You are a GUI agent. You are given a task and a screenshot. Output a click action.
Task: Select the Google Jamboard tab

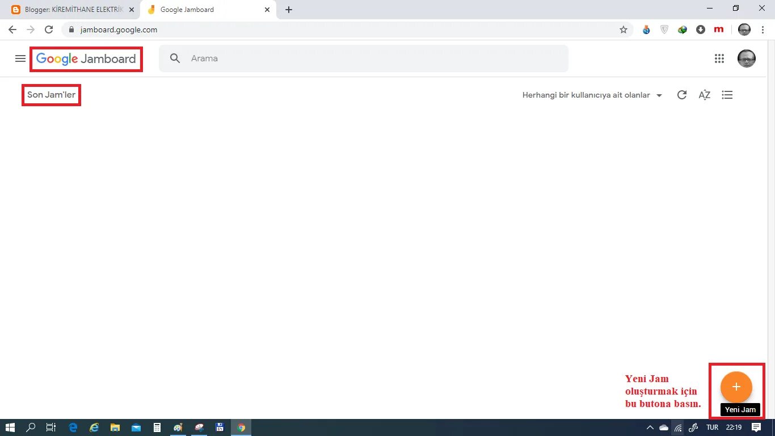coord(209,10)
